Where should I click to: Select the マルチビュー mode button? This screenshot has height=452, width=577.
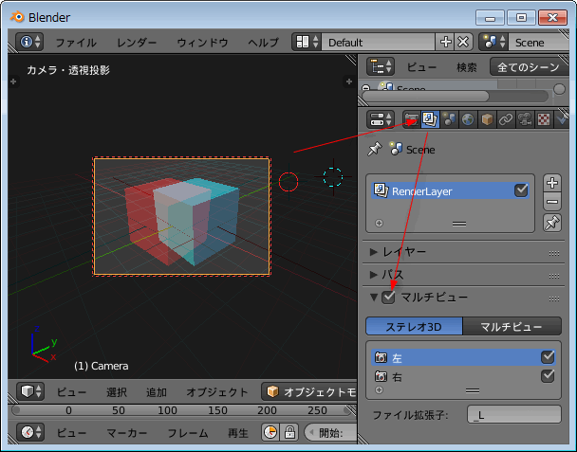click(512, 326)
